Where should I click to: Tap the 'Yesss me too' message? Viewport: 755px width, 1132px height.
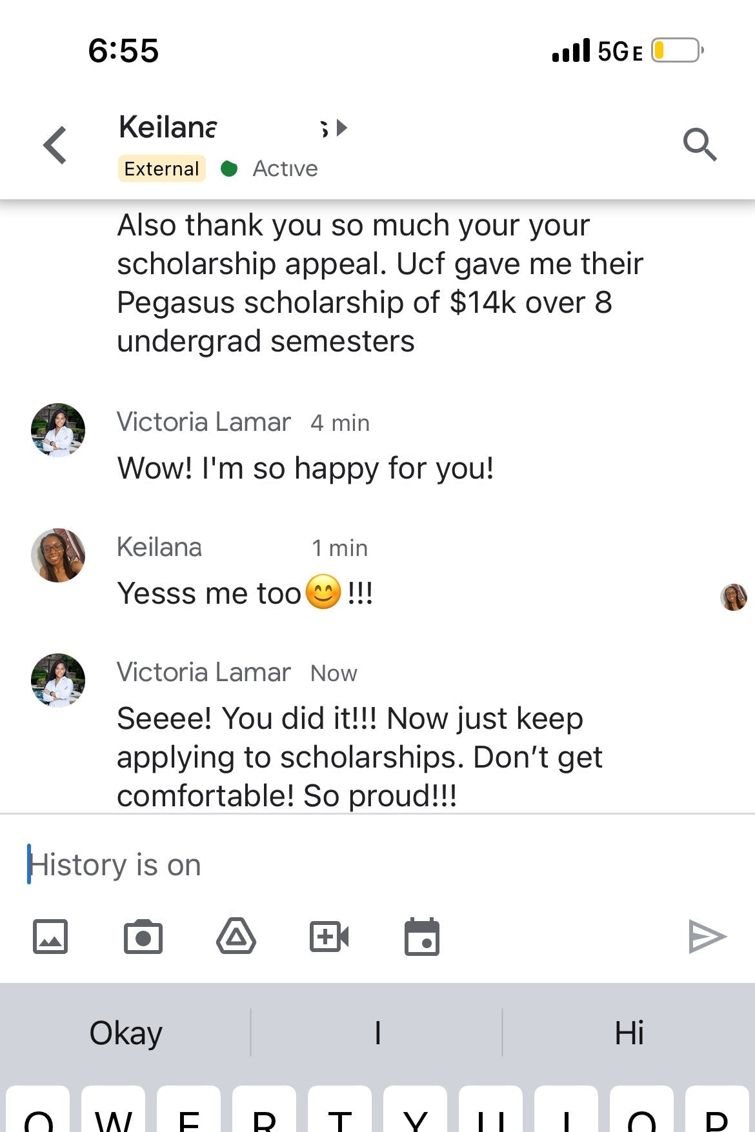click(245, 593)
